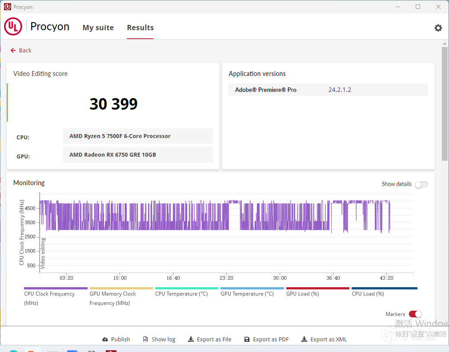449x352 pixels.
Task: Click the Adobe Premiere Pro row
Action: [328, 90]
